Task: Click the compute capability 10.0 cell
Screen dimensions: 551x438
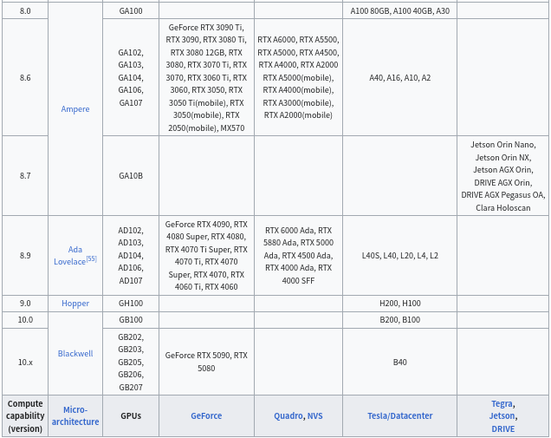Action: 25,320
